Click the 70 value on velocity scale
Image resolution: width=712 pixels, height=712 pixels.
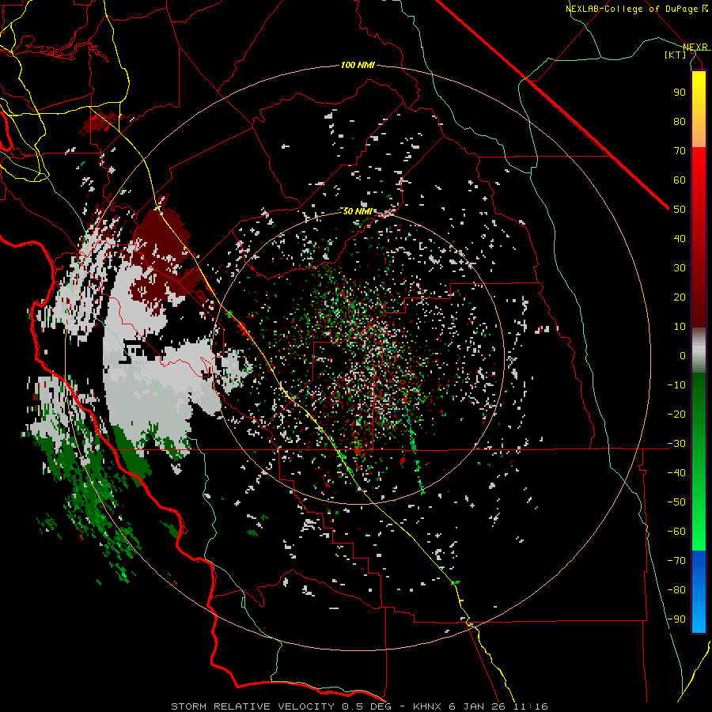coord(680,151)
